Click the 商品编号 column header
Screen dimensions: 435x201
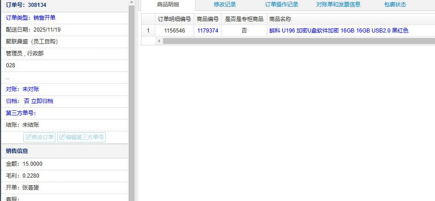pyautogui.click(x=207, y=19)
